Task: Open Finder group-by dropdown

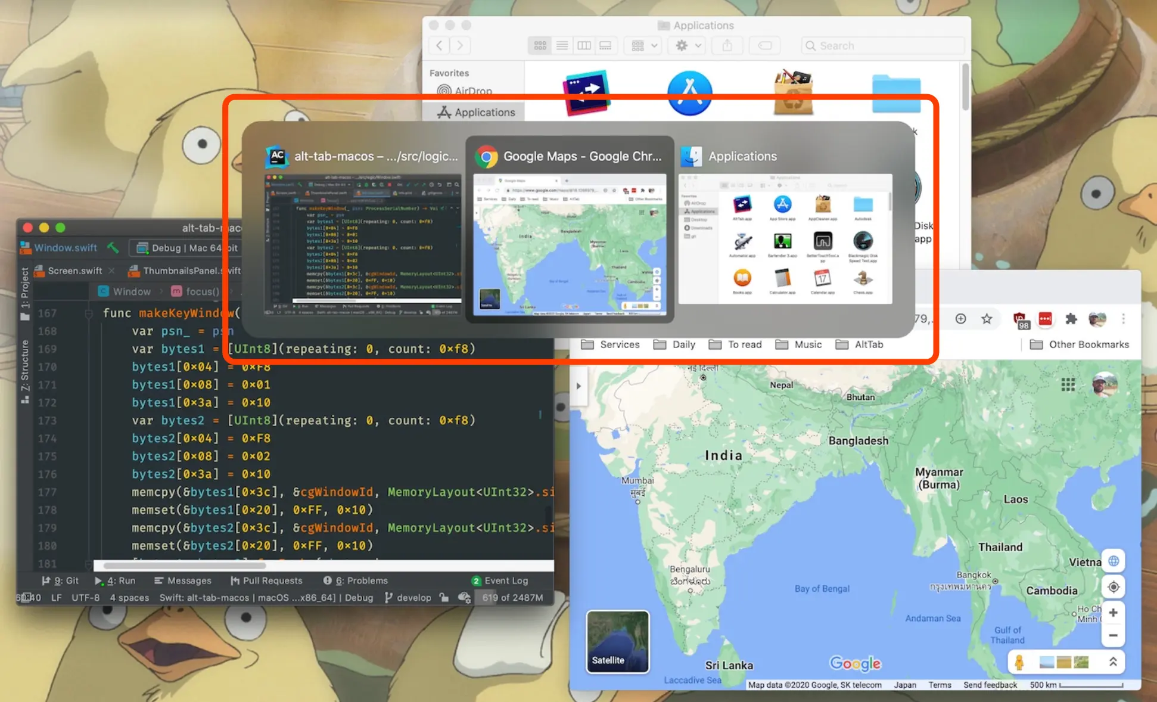Action: tap(643, 45)
